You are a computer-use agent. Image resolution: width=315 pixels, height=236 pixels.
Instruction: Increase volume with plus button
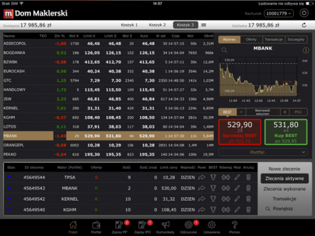(285, 112)
